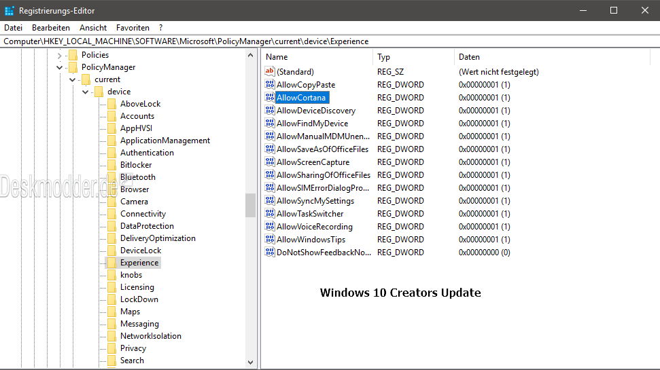Open the ? help menu
The width and height of the screenshot is (660, 370).
click(161, 28)
